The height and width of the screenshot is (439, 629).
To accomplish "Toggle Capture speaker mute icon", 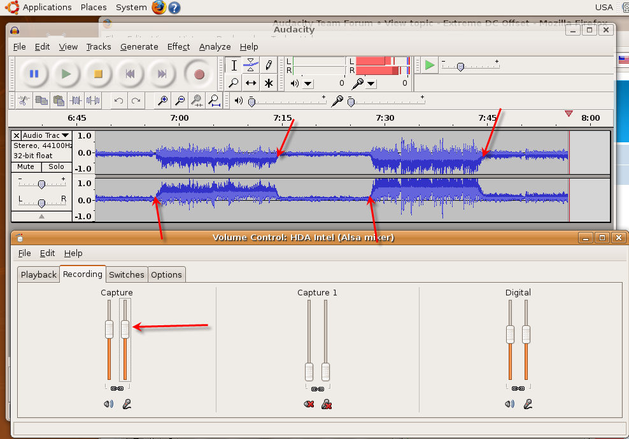I will pyautogui.click(x=108, y=404).
